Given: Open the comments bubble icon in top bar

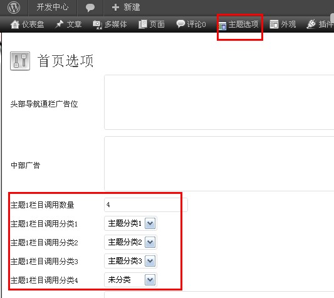Looking at the screenshot, I should pyautogui.click(x=90, y=8).
